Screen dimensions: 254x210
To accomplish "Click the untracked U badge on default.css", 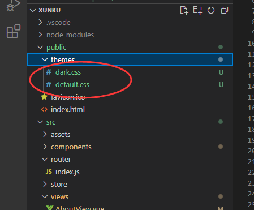I will [x=221, y=85].
